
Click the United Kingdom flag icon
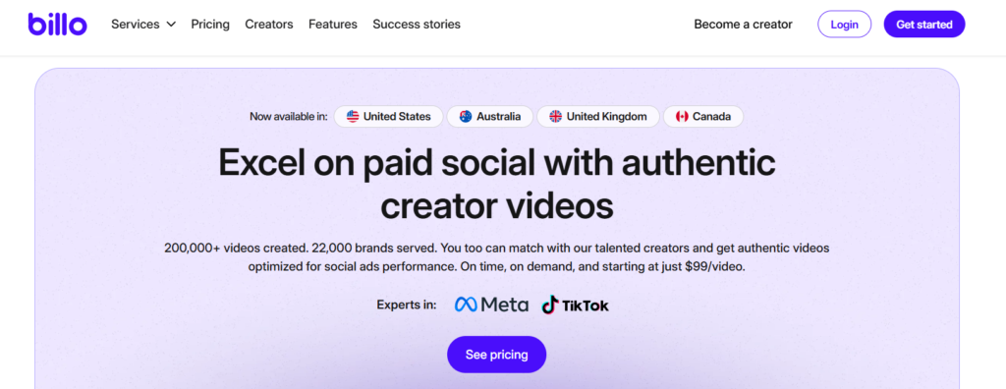[556, 117]
